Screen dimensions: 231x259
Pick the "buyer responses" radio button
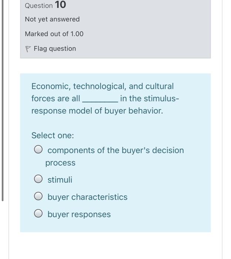tap(38, 214)
